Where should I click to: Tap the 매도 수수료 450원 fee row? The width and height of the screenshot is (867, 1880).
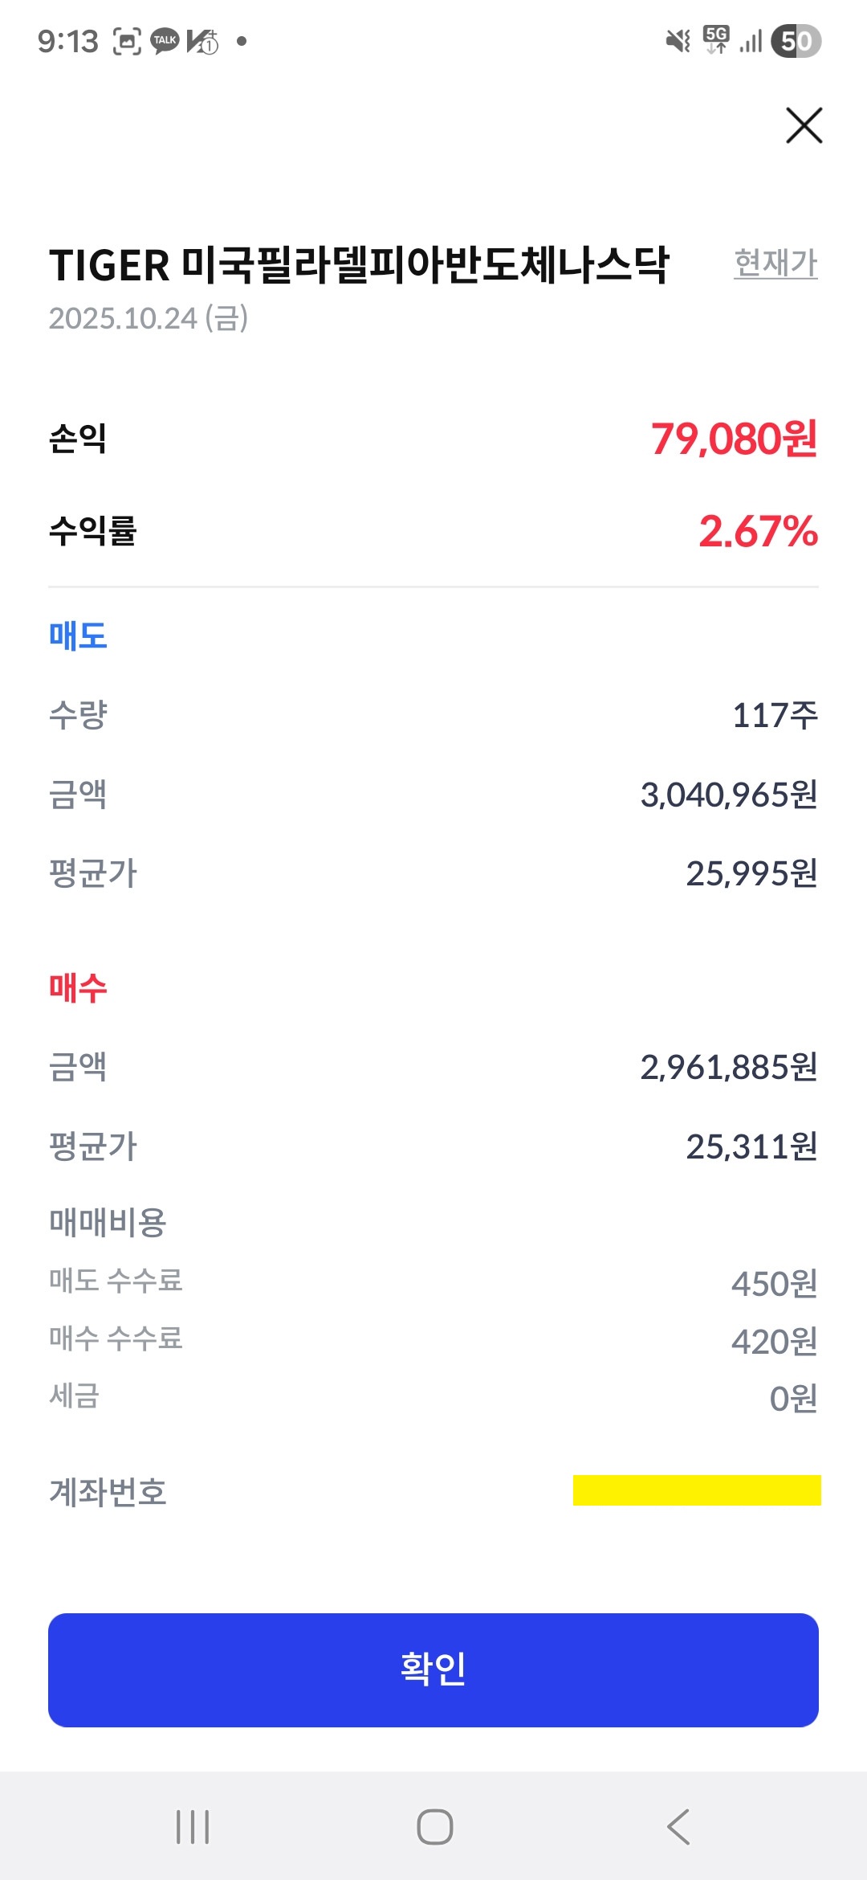433,1282
